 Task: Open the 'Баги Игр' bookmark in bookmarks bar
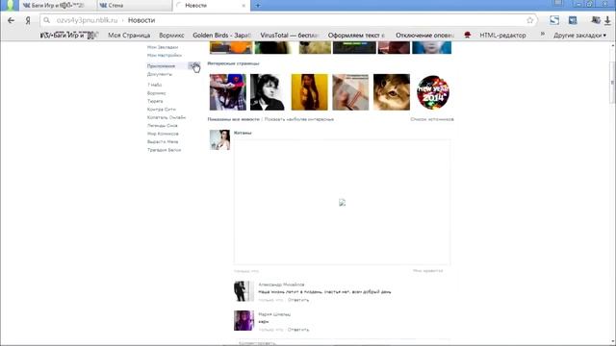pyautogui.click(x=69, y=36)
